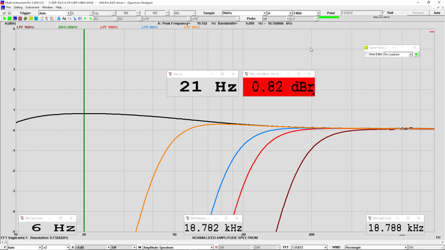Open the FFT size 131072 dropdown
This screenshot has height=250, width=445.
click(309, 247)
